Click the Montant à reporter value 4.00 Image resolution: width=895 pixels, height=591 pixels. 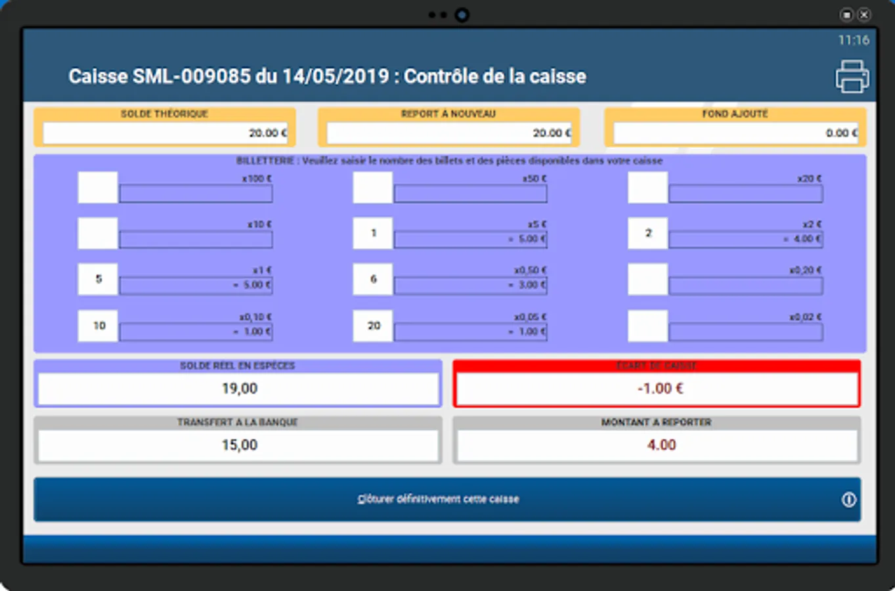point(657,445)
